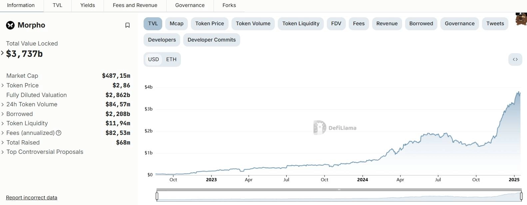Click the Morpho butterfly logo icon
The height and width of the screenshot is (205, 527).
click(10, 25)
